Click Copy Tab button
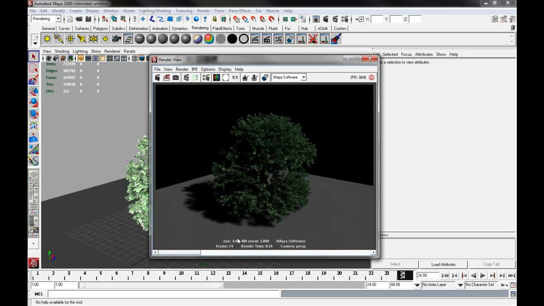The height and width of the screenshot is (306, 544). (x=491, y=264)
